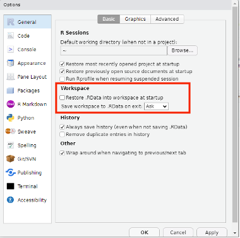Open the Code settings icon
The image size is (240, 238).
click(x=11, y=36)
